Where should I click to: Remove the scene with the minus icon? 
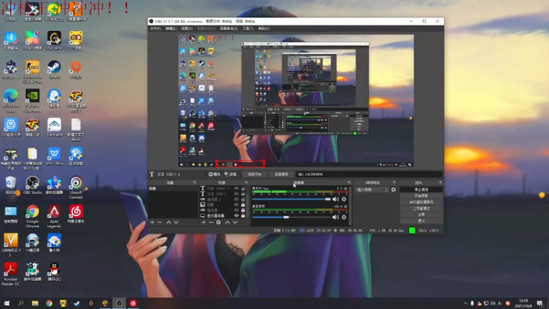click(x=160, y=222)
